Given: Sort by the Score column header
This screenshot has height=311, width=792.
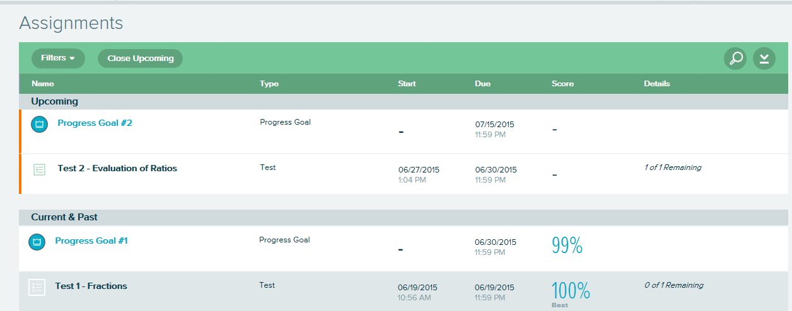Looking at the screenshot, I should click(x=563, y=84).
